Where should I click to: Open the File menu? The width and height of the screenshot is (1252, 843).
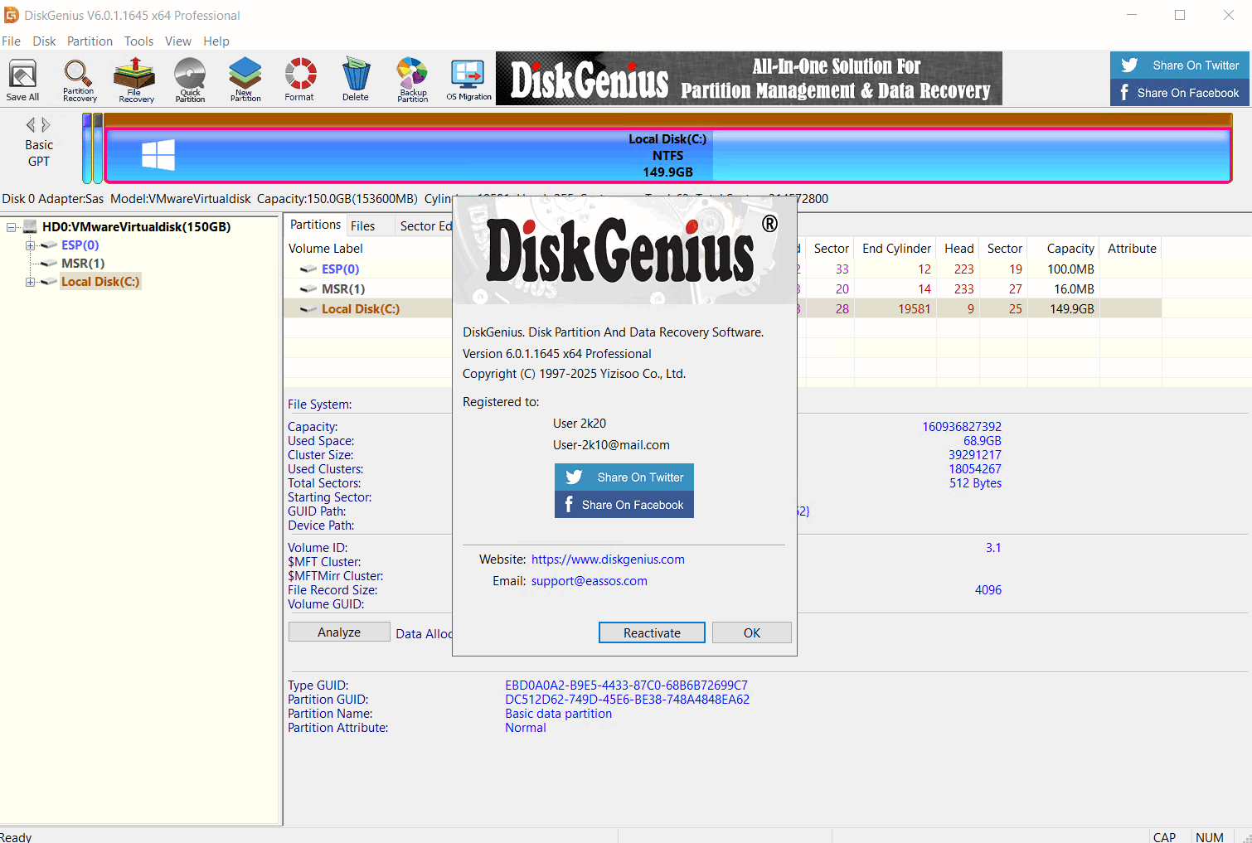12,41
